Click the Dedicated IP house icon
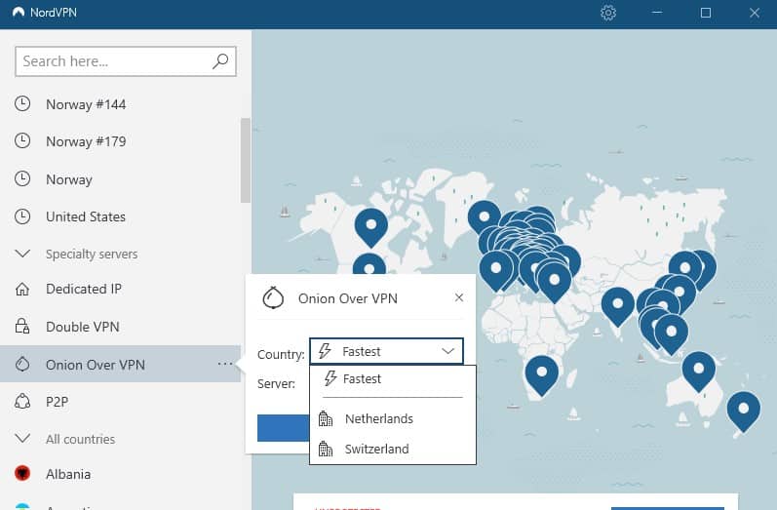 [x=22, y=289]
